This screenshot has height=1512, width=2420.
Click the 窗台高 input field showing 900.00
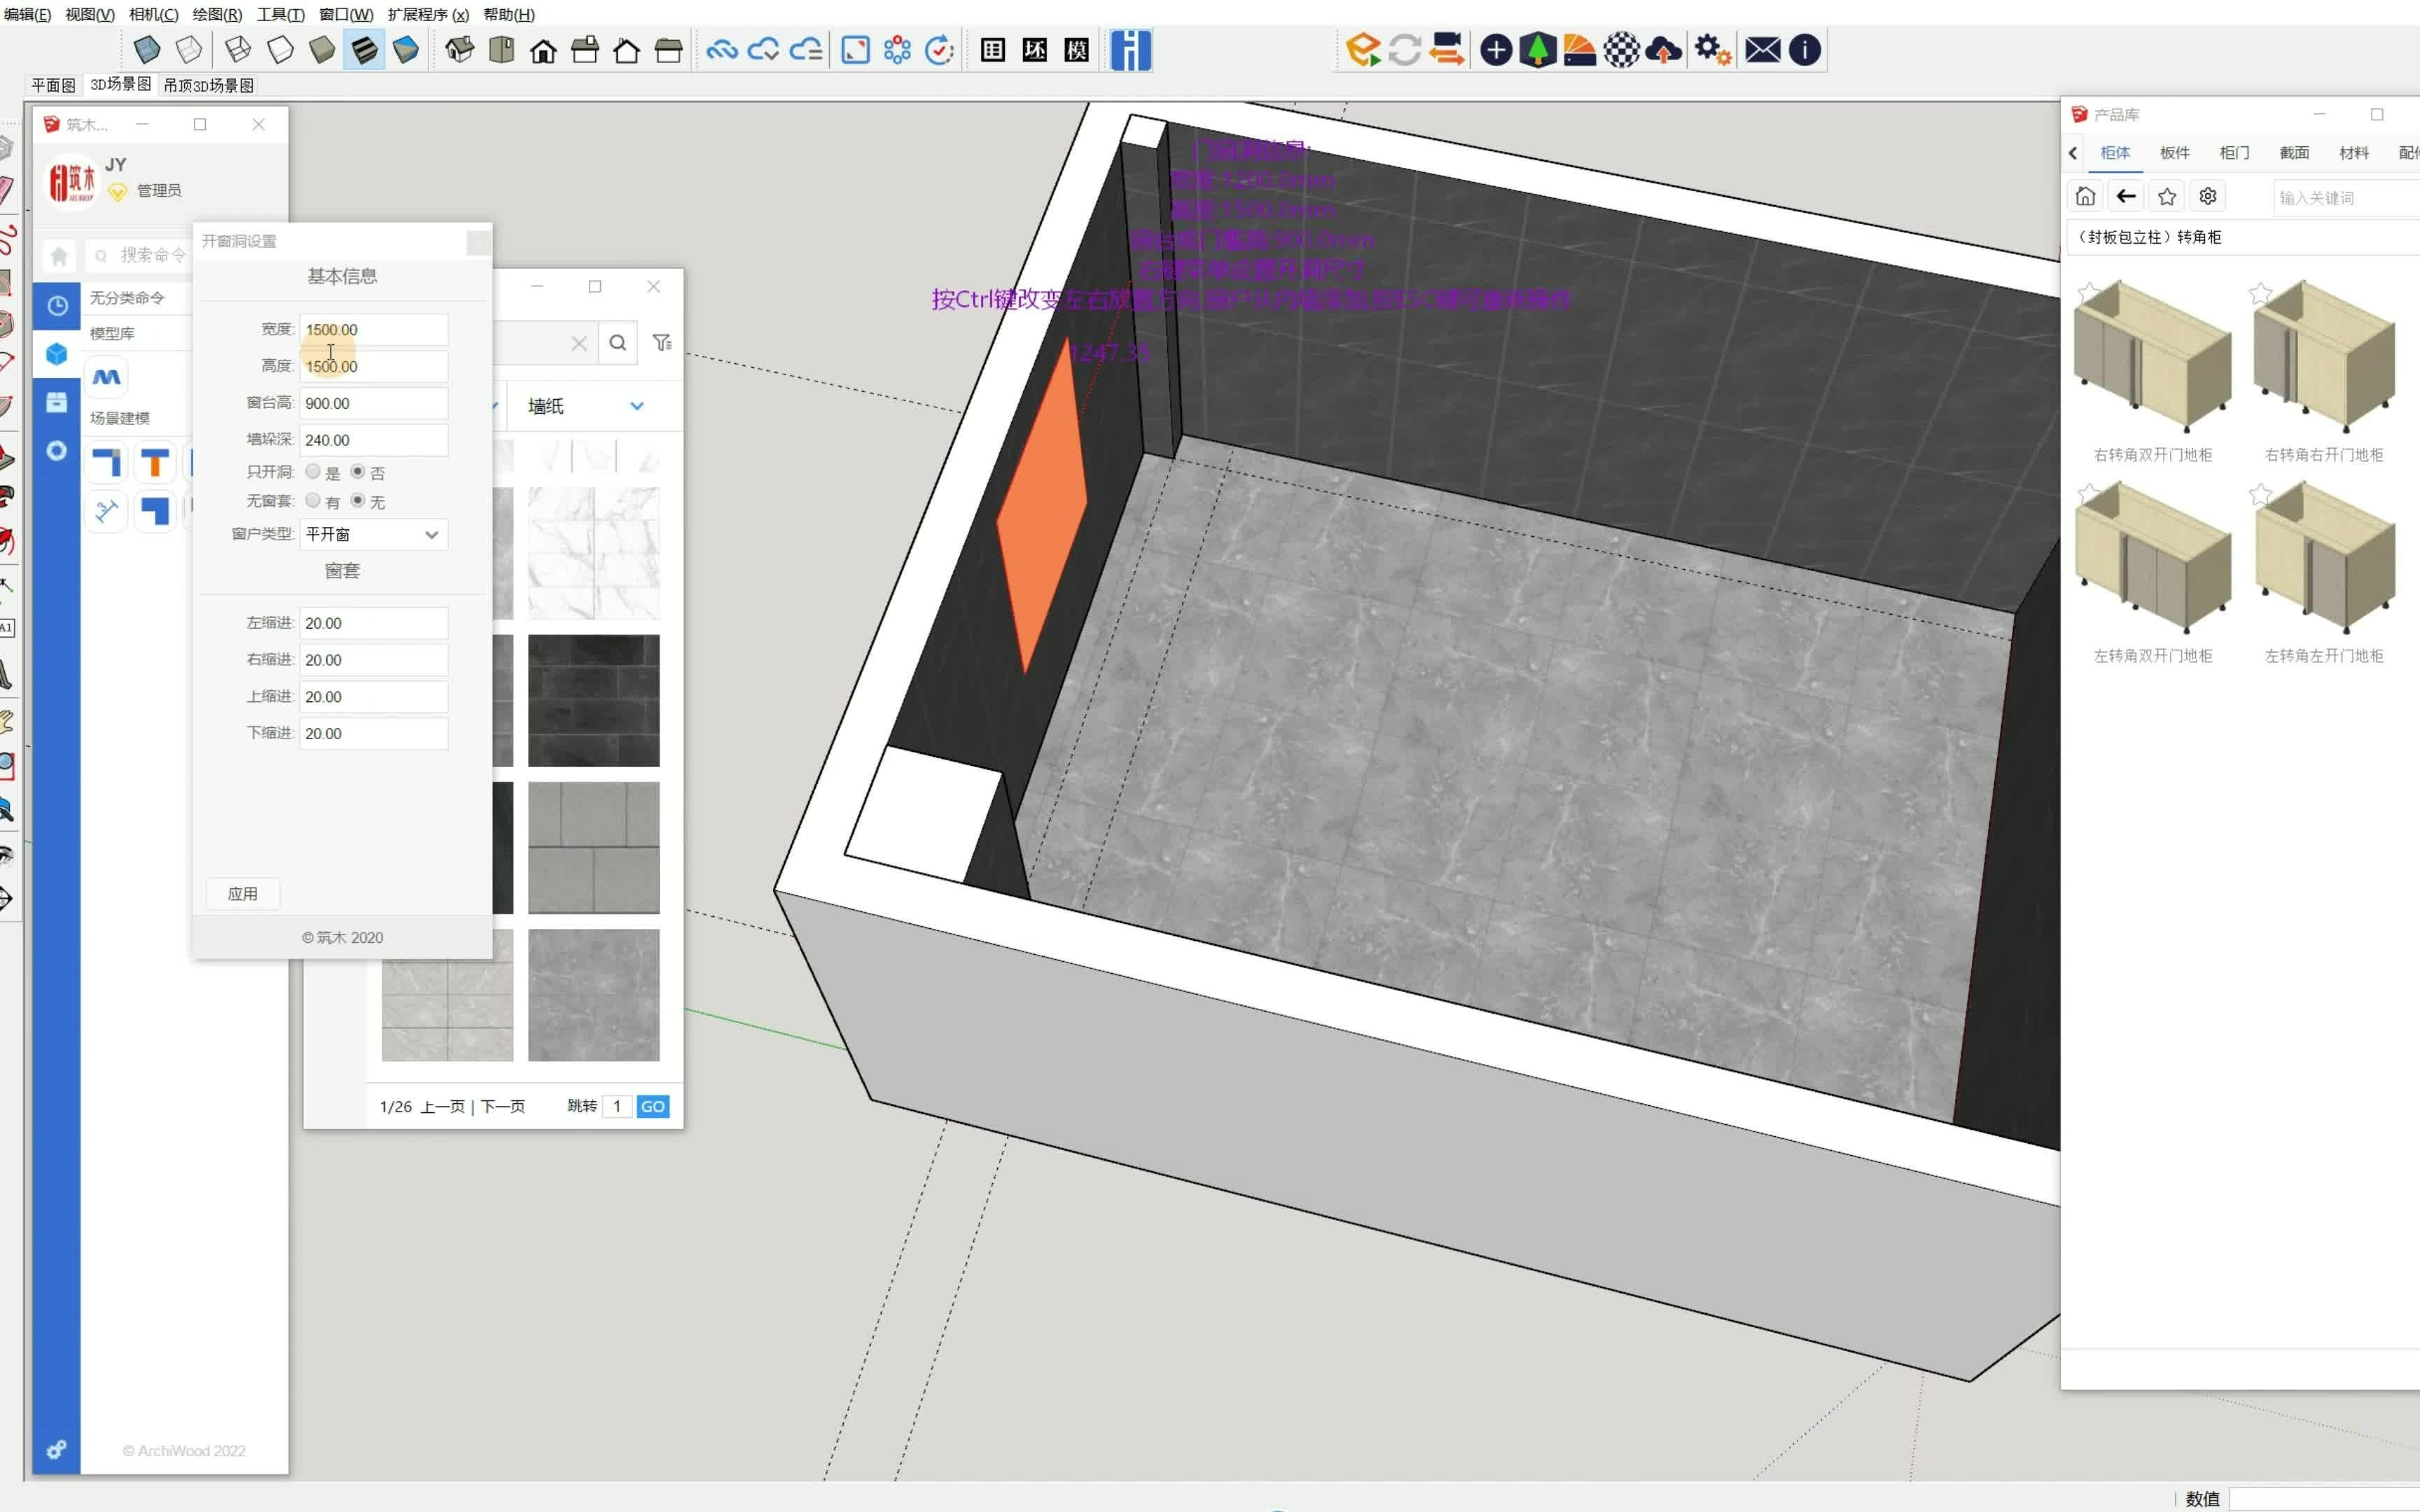tap(373, 403)
